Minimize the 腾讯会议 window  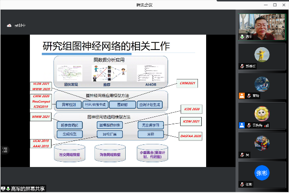click(x=266, y=5)
